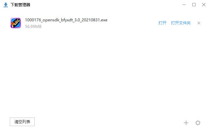The image size is (210, 132).
Task: Click blank title bar space right of 下载管理器
Action: pyautogui.click(x=106, y=5)
